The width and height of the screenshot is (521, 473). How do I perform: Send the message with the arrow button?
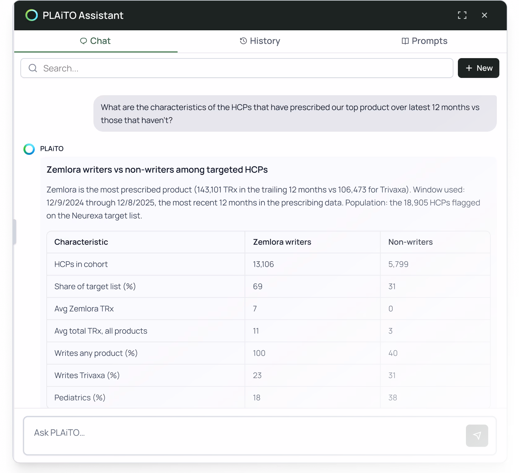[x=477, y=436]
